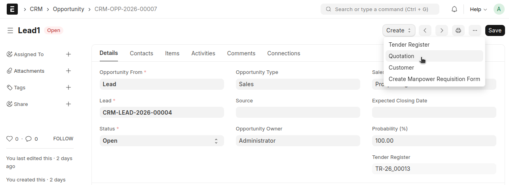Image resolution: width=509 pixels, height=185 pixels.
Task: Collapse the Create dropdown button
Action: (x=399, y=30)
